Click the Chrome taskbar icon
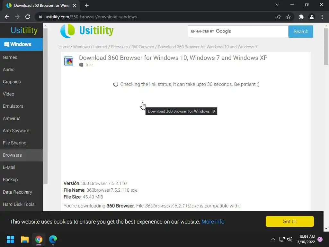The width and height of the screenshot is (329, 247). (39, 239)
